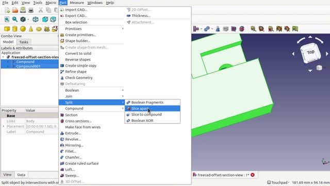The image size is (330, 186).
Task: Expand the Placement property row
Action: point(4,126)
